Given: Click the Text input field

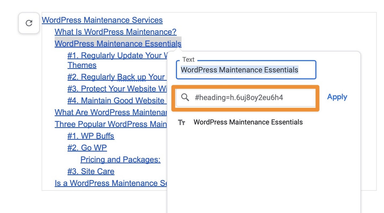Looking at the screenshot, I should click(x=246, y=70).
